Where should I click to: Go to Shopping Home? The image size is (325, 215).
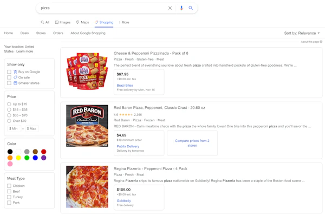coord(9,33)
